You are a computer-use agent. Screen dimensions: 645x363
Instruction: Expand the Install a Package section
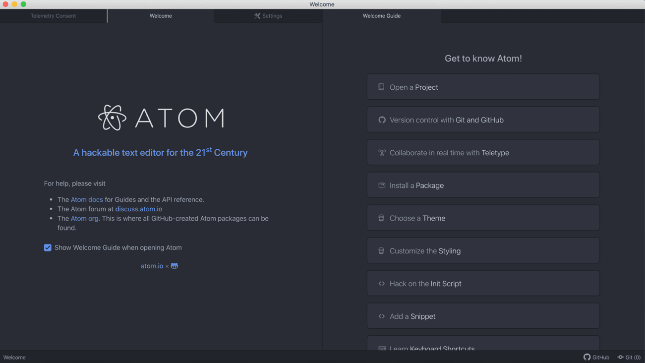483,185
